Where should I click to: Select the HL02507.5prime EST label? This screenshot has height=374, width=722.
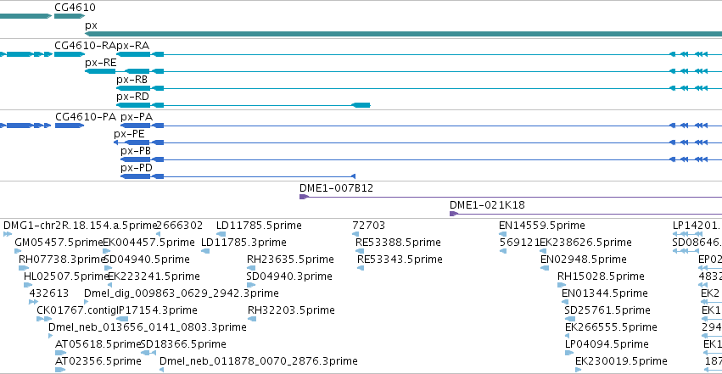point(66,276)
